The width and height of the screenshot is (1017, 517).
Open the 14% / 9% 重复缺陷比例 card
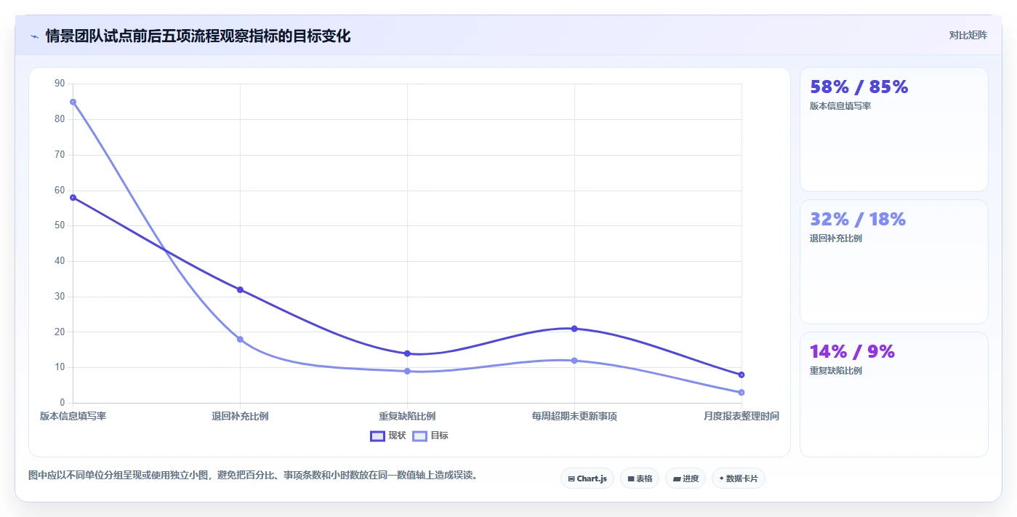[x=894, y=394]
